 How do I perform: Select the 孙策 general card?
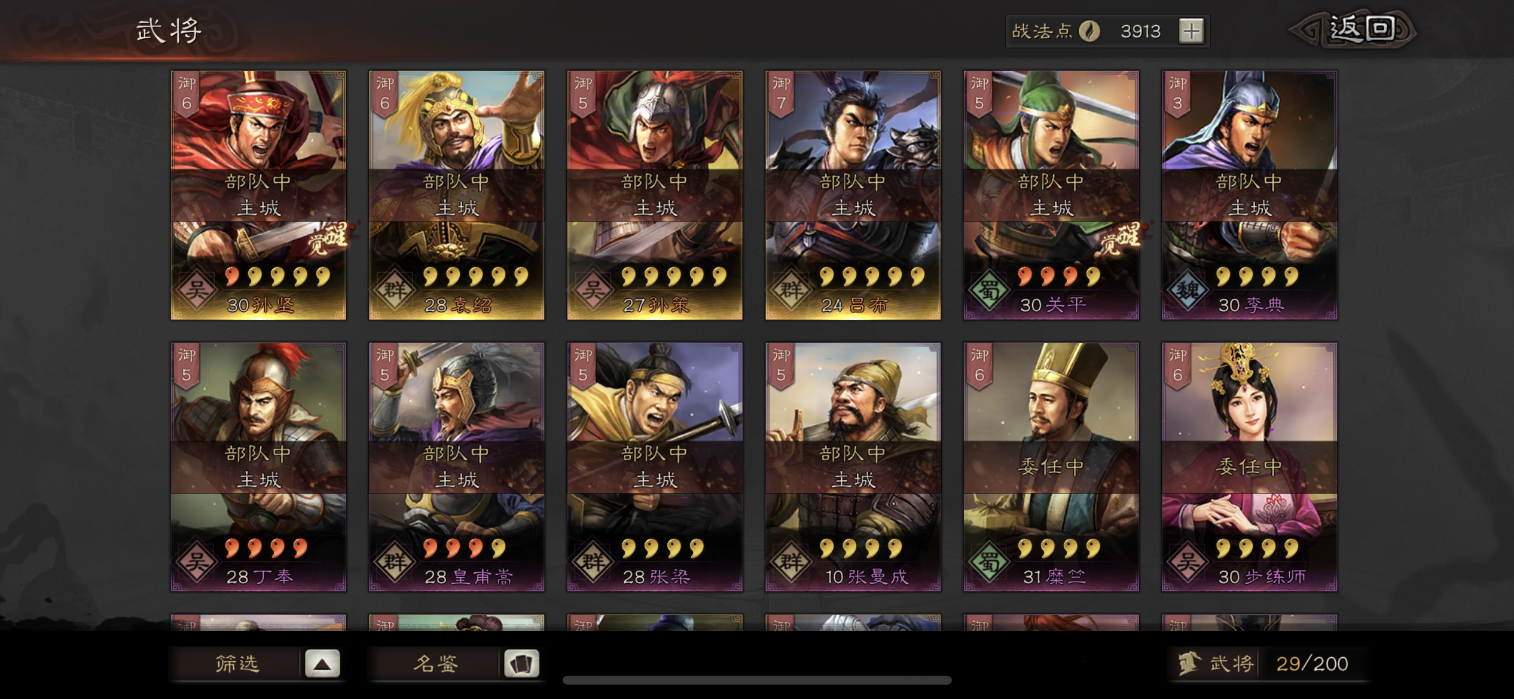(655, 195)
